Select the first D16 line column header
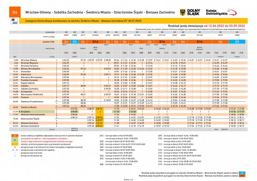The width and height of the screenshot is (257, 181). click(95, 42)
